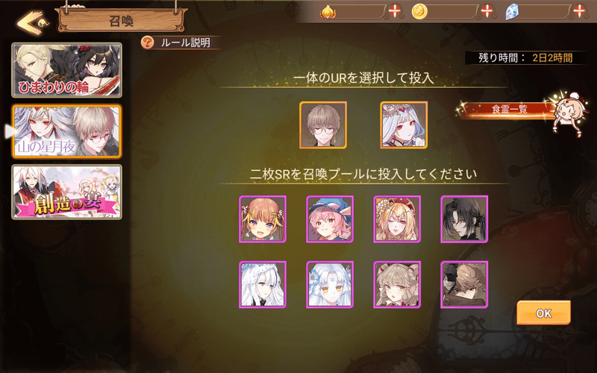Image resolution: width=597 pixels, height=373 pixels.
Task: Add more flame currency with plus button
Action: (395, 11)
